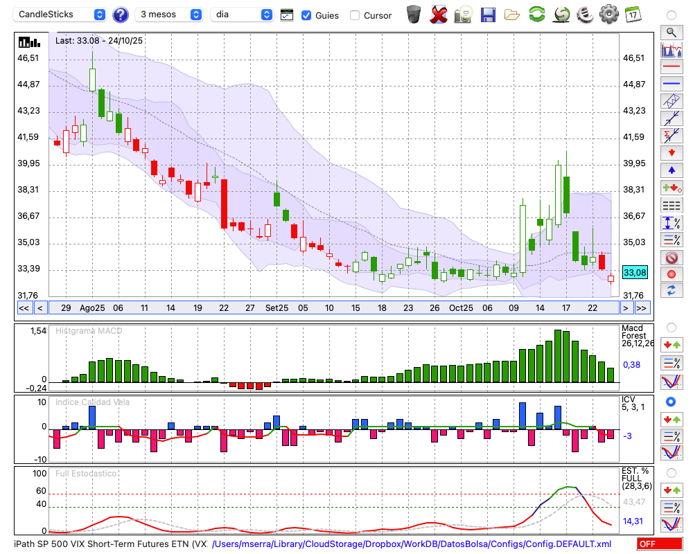Open the Config.DEFAULT.xml file path link
693x554 pixels.
pyautogui.click(x=412, y=544)
